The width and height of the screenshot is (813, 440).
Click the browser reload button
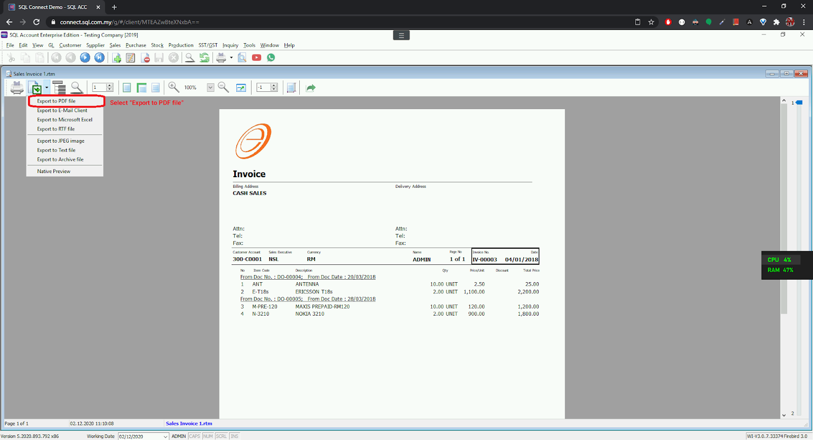(36, 22)
